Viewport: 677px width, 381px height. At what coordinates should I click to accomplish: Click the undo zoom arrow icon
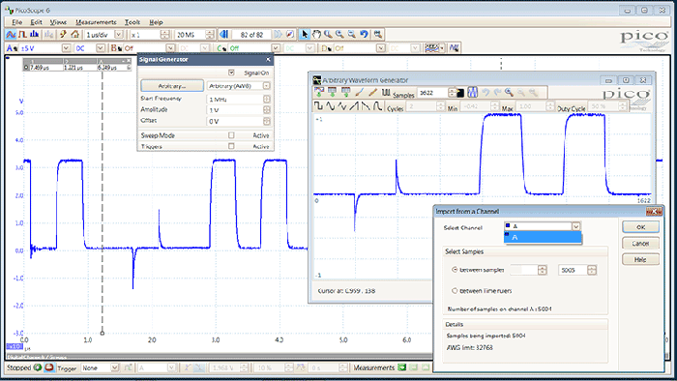tap(364, 34)
